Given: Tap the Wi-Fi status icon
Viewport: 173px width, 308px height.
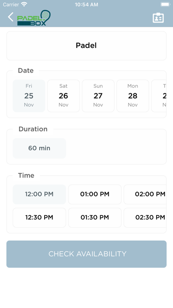Looking at the screenshot, I should 24,4.
